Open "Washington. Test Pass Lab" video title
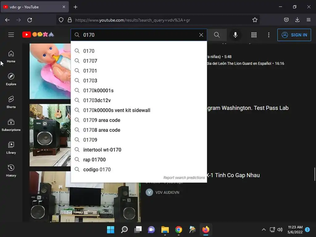Viewport: 316px width, 237px height. click(248, 108)
